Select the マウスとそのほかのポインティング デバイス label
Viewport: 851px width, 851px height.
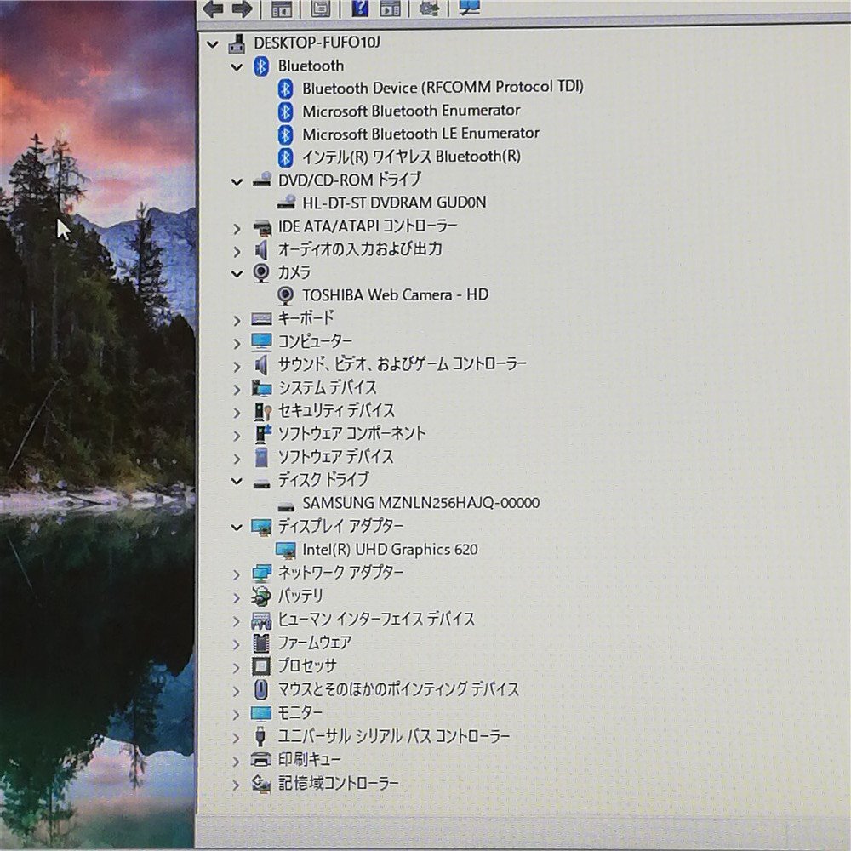(x=398, y=689)
